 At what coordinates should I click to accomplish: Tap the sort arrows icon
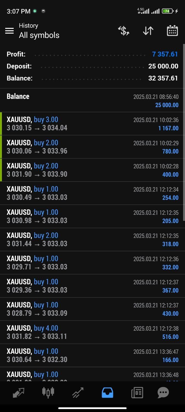(x=148, y=31)
